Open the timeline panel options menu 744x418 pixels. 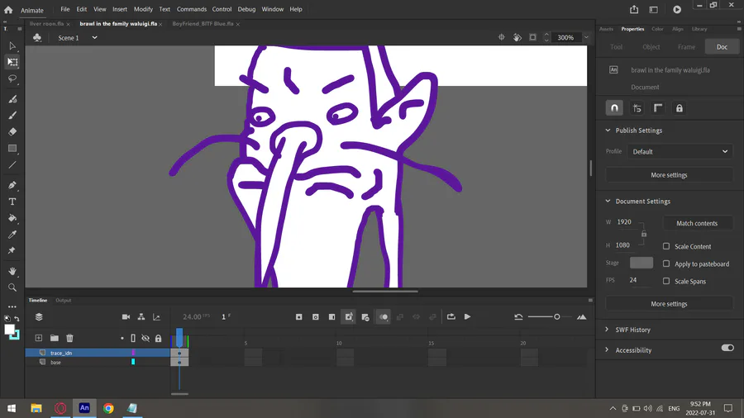(x=590, y=300)
